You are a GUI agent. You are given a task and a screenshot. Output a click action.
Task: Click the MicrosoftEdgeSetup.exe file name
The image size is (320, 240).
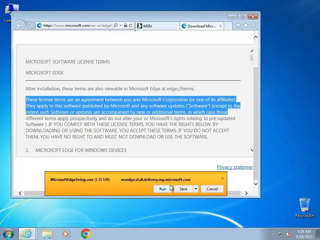pos(72,180)
